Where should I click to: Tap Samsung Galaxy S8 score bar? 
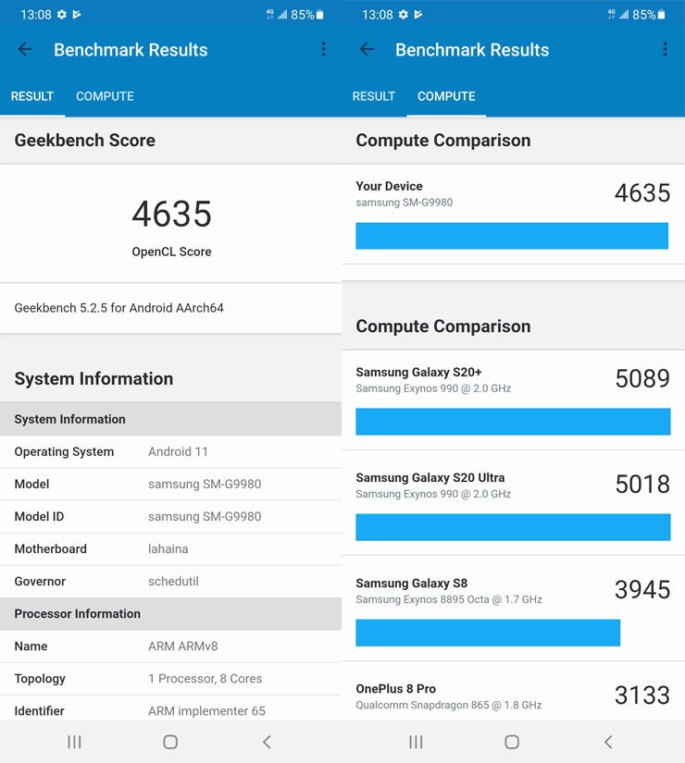coord(488,633)
